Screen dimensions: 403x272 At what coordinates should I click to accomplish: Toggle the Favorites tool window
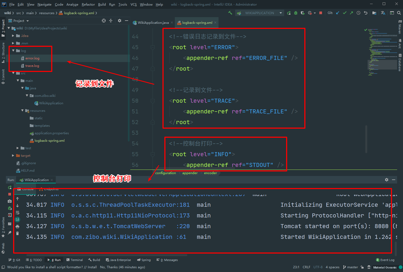pyautogui.click(x=3, y=227)
